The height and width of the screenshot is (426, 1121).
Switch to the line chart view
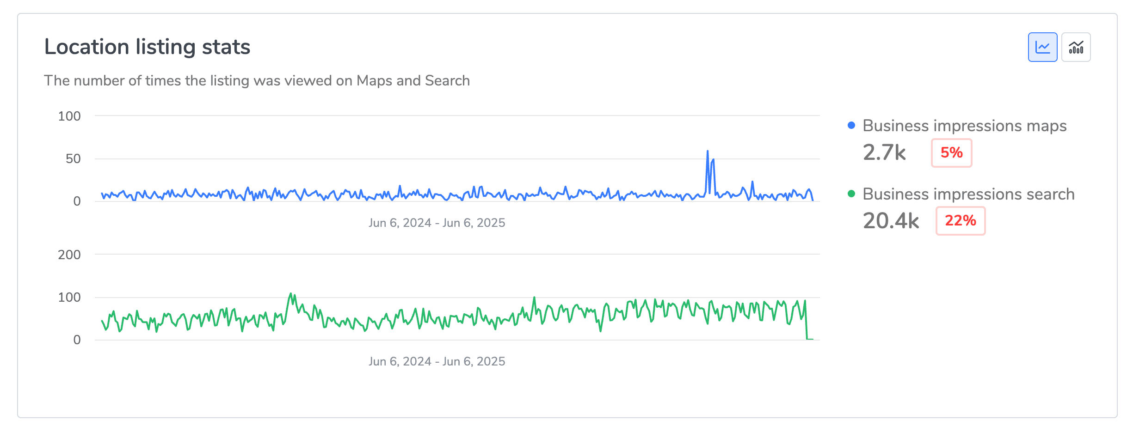tap(1042, 47)
